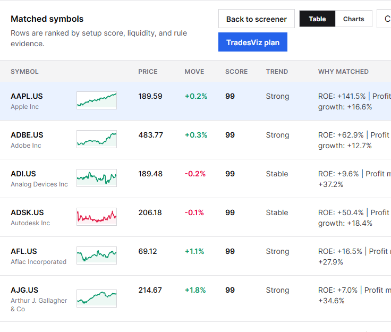Select the AJG.US symbol

pos(24,290)
